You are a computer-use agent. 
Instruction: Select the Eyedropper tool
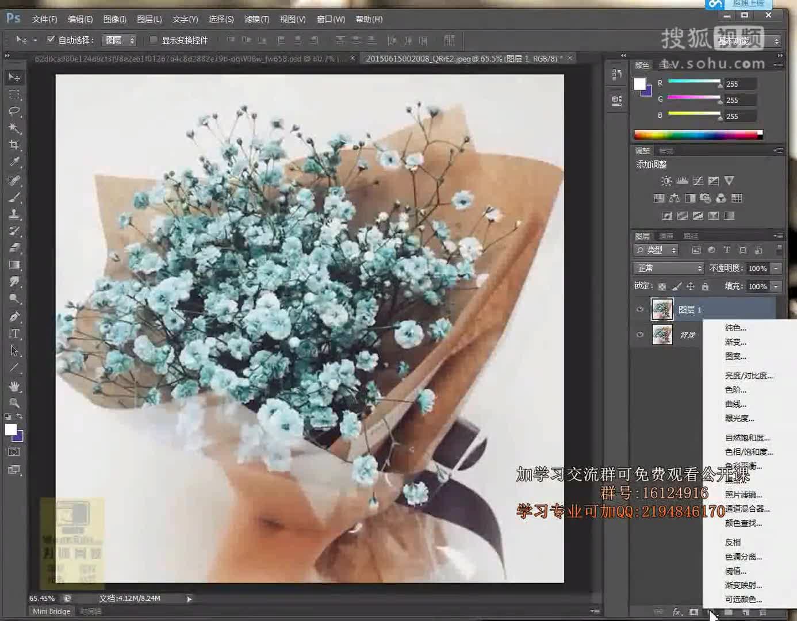14,162
